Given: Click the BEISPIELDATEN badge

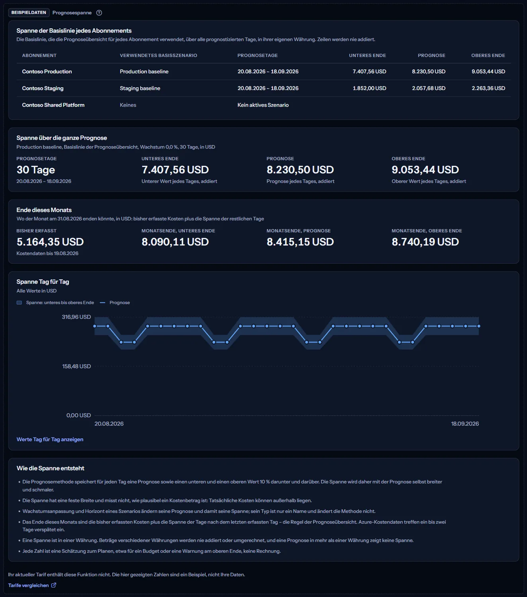Looking at the screenshot, I should pos(29,13).
